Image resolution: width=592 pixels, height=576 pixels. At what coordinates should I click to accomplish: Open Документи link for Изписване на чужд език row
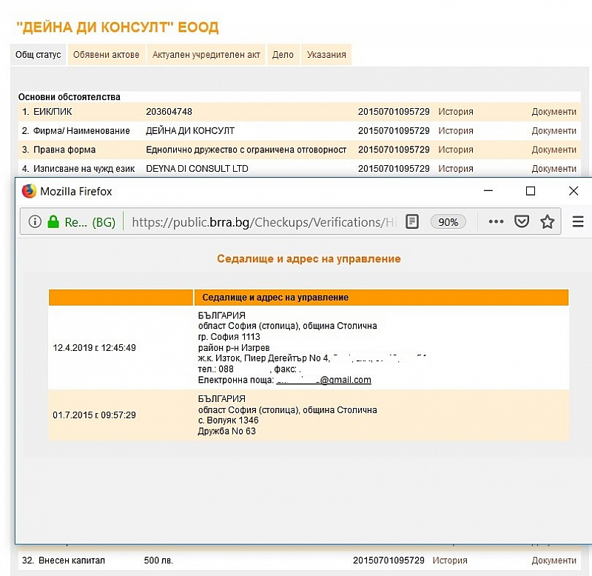554,169
